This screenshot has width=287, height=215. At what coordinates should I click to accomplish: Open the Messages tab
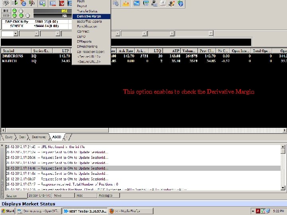pos(108,195)
